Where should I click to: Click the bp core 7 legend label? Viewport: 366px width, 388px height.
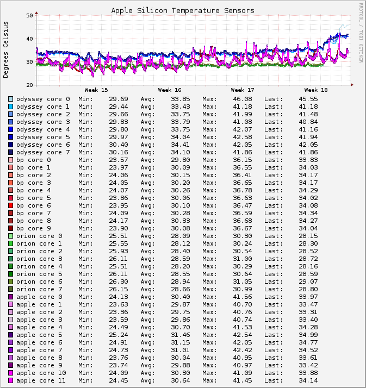34,214
